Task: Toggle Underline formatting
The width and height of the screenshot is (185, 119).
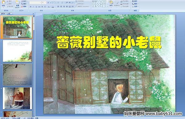Action: 36,7
